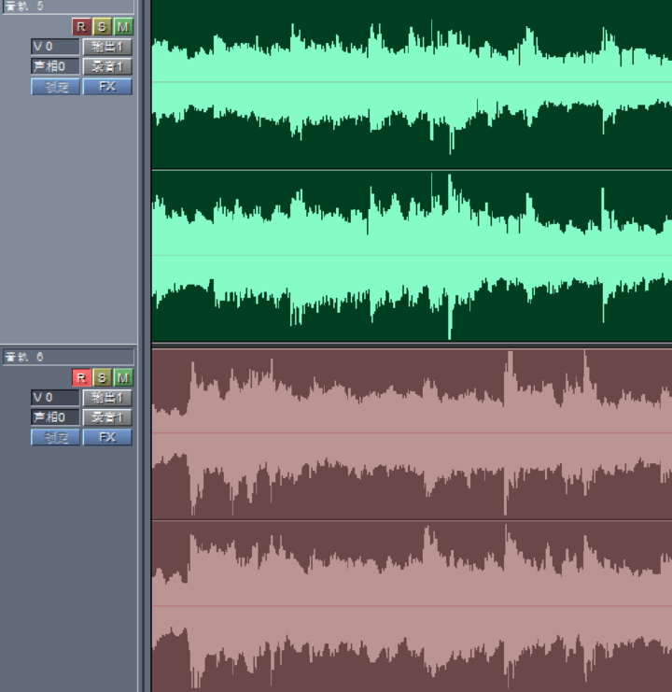Screen dimensions: 672x692
Task: Solo track 6 with the S button
Action: tap(103, 378)
